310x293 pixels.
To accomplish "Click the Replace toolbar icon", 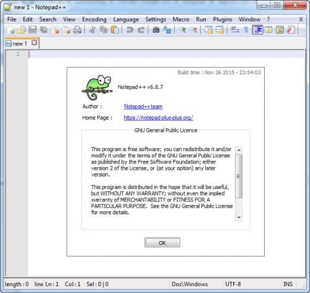I will click(x=167, y=30).
